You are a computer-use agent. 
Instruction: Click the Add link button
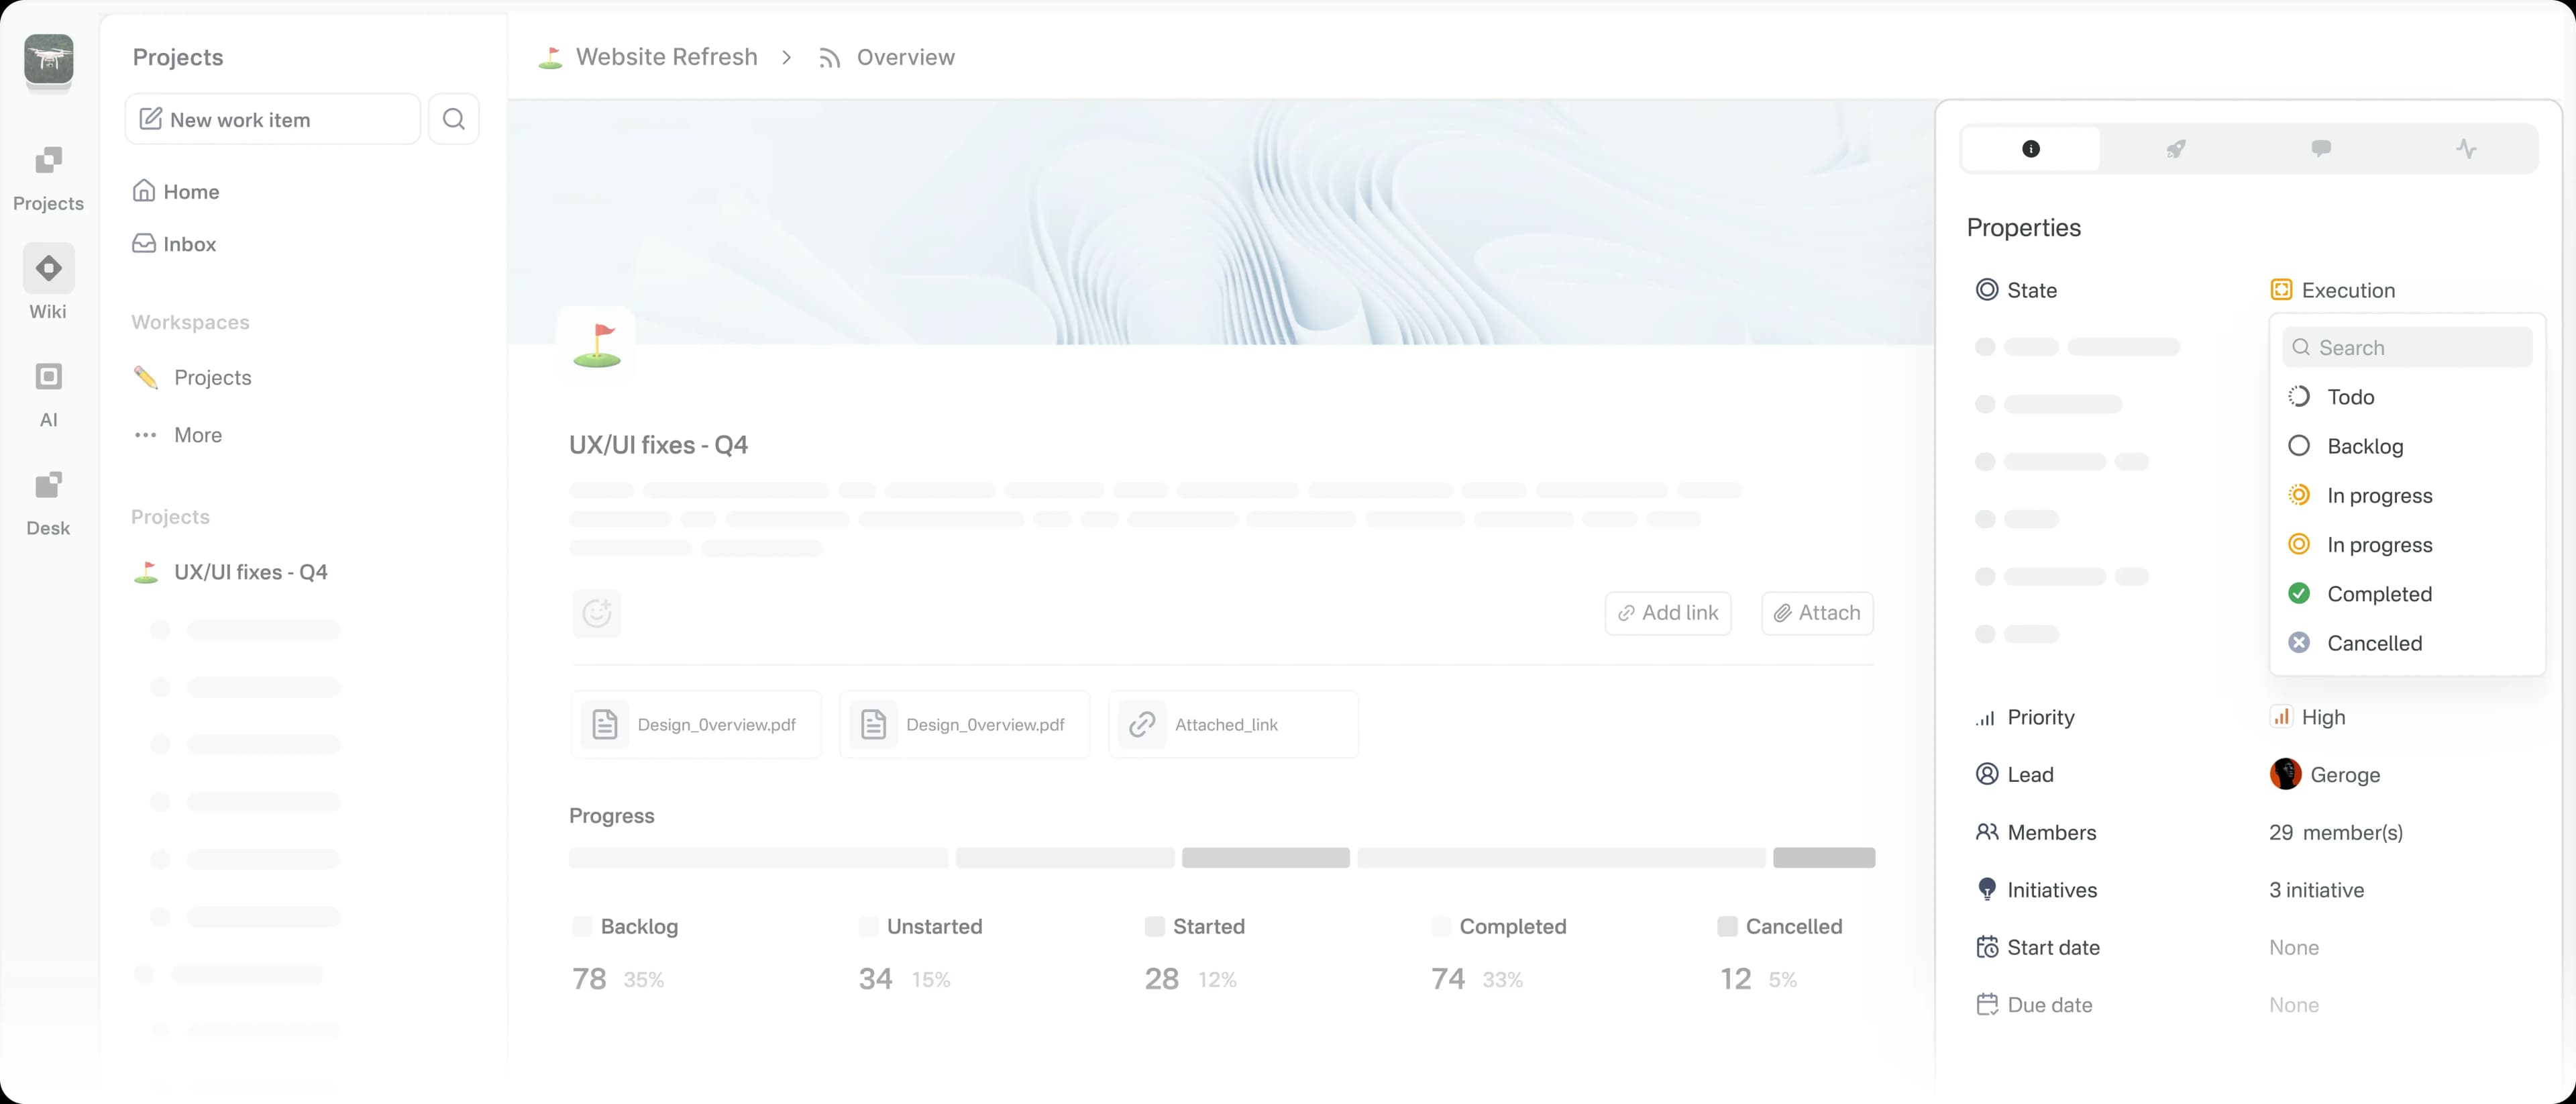coord(1667,613)
